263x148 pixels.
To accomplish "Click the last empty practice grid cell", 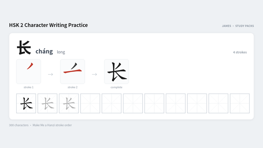I will pos(240,103).
